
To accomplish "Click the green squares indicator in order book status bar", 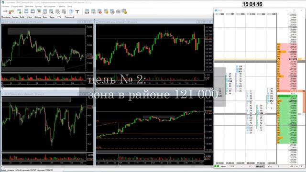I will point(217,166).
